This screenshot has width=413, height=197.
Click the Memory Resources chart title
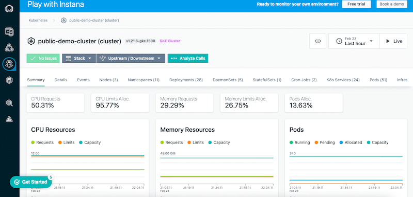click(187, 130)
